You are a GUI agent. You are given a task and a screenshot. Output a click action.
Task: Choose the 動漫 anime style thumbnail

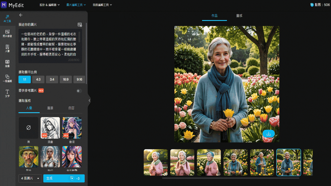(x=72, y=128)
